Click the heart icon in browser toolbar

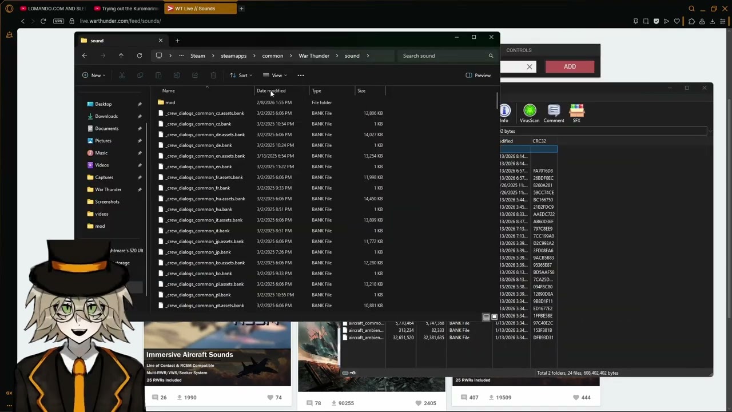[677, 21]
